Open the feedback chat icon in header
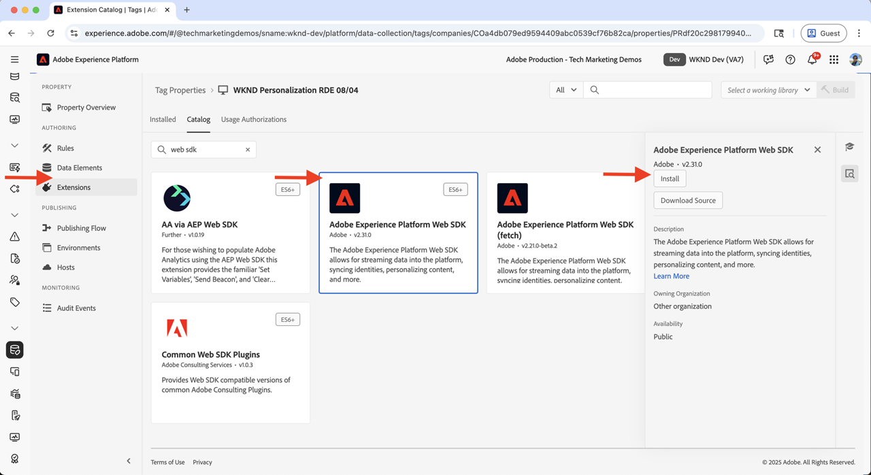This screenshot has width=871, height=475. pyautogui.click(x=768, y=59)
